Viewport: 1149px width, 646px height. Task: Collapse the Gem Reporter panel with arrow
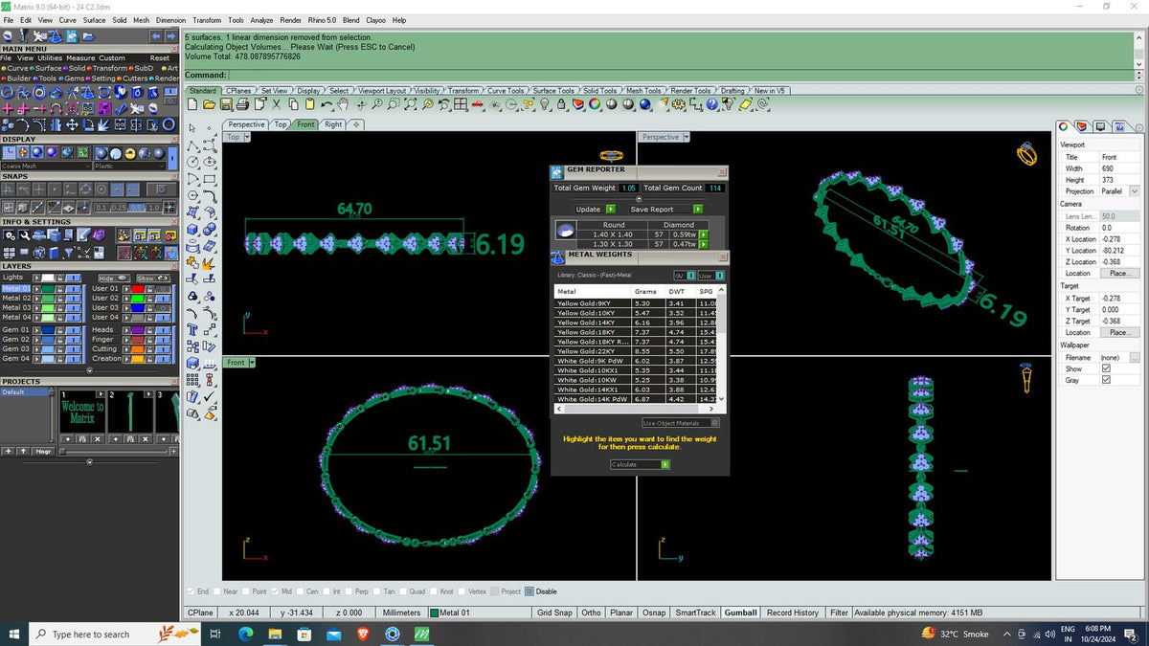coord(639,199)
